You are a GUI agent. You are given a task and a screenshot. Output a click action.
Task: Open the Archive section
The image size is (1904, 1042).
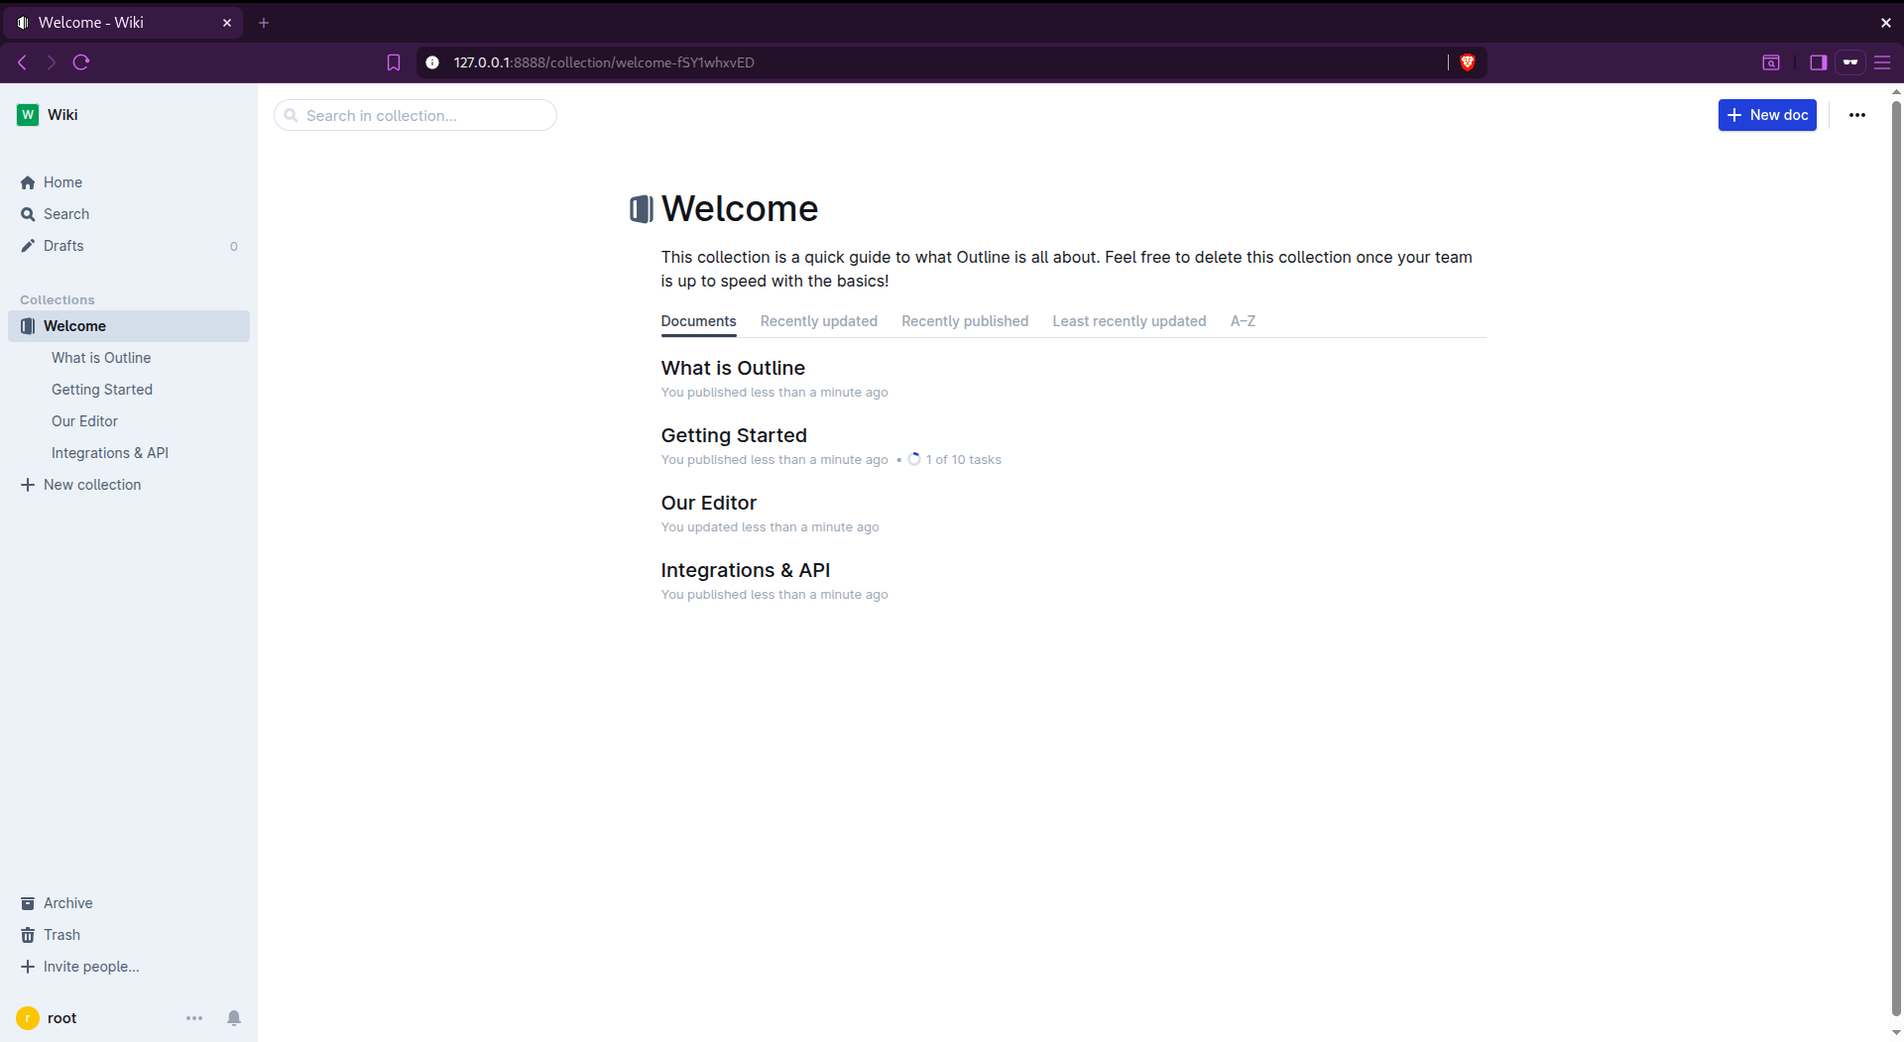coord(129,903)
